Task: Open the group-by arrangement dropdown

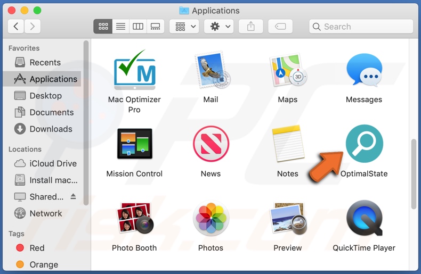Action: [184, 26]
